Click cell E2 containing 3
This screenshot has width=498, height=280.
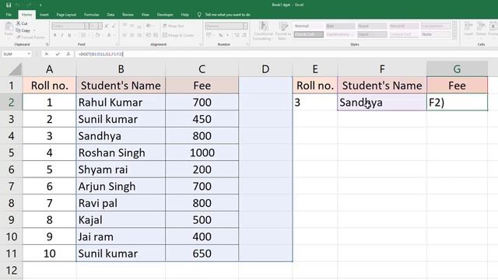click(x=315, y=102)
